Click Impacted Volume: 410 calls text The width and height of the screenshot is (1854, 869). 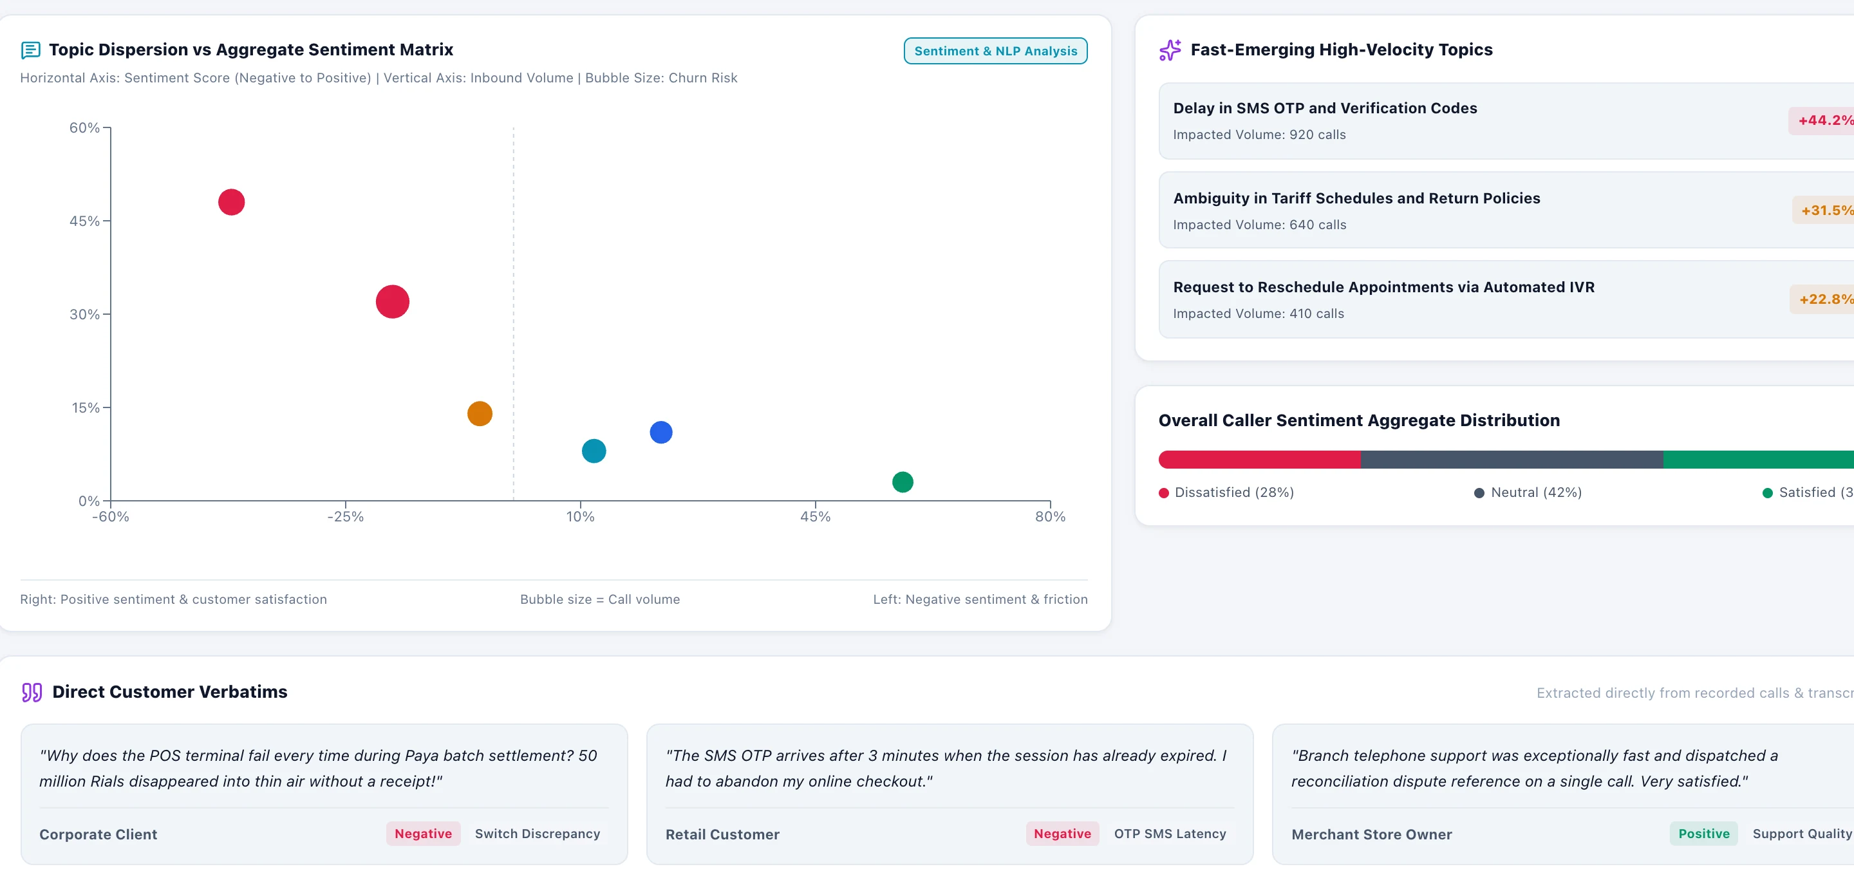(1259, 313)
